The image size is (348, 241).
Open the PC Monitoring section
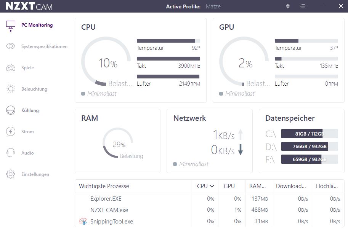37,25
